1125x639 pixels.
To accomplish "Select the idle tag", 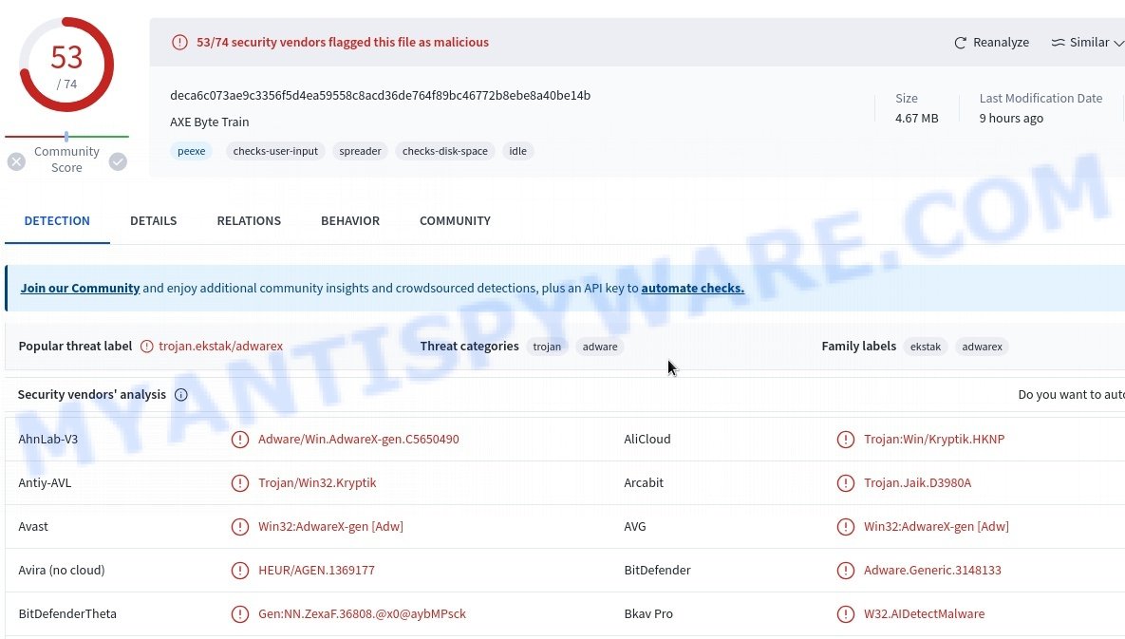I will [x=518, y=151].
